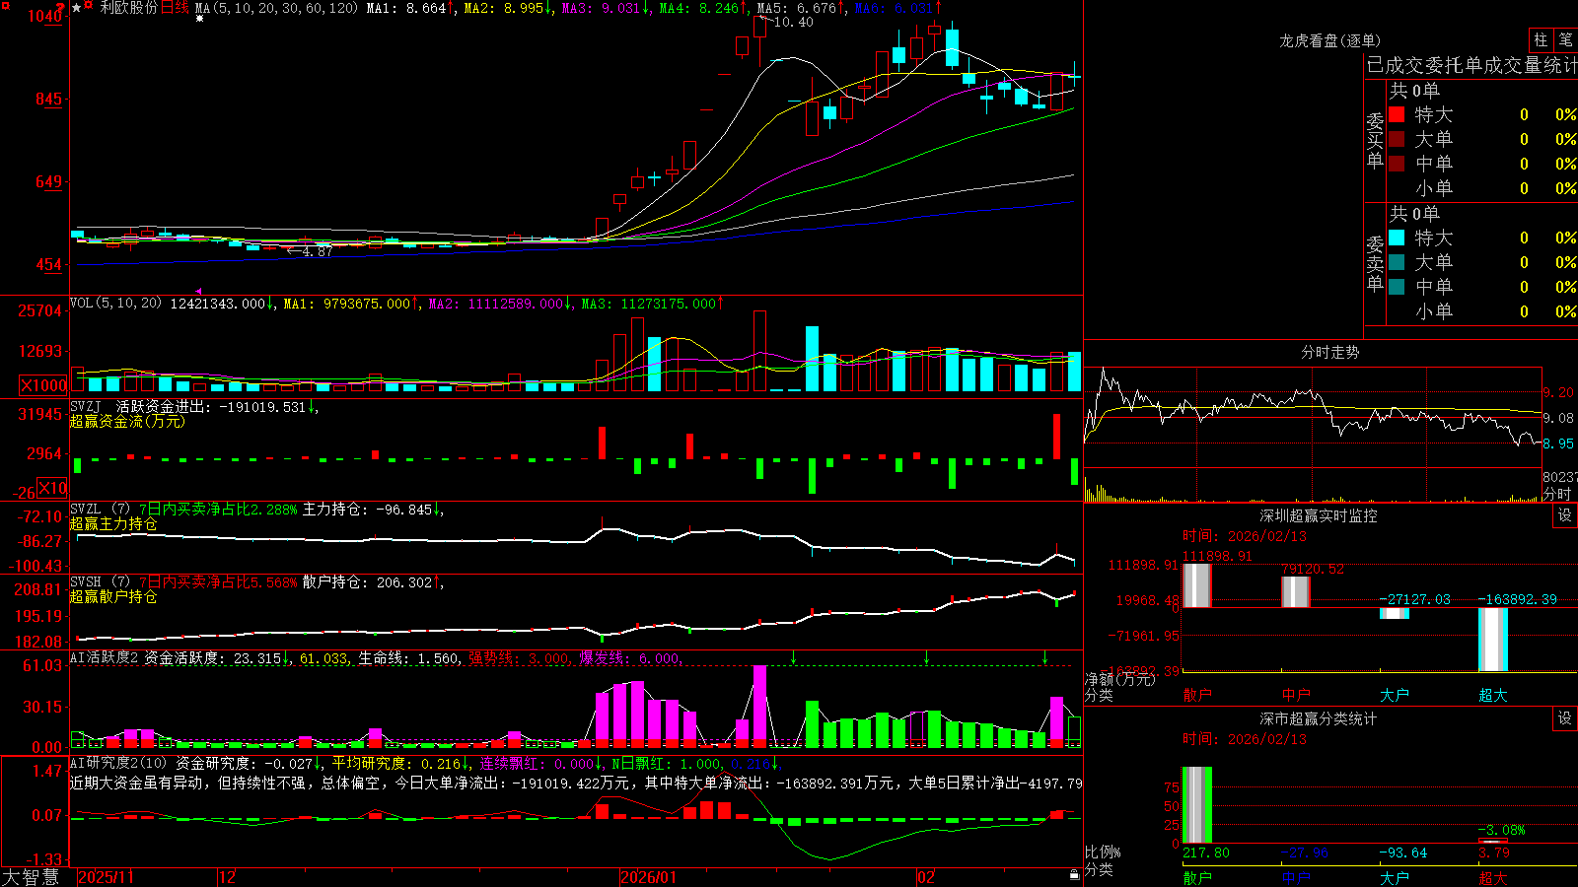Click the 超大 bar valued -163892.39
Viewport: 1578px width, 887px height.
(1493, 640)
